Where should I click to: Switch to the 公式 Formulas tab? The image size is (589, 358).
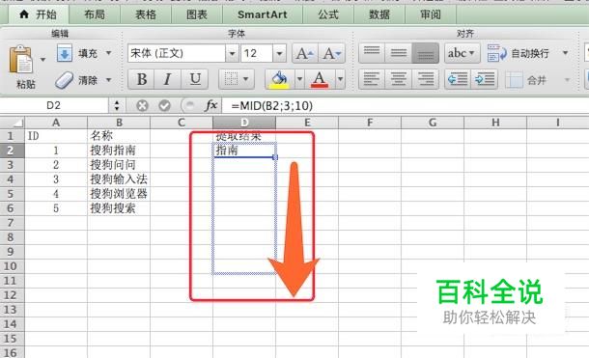coord(328,14)
